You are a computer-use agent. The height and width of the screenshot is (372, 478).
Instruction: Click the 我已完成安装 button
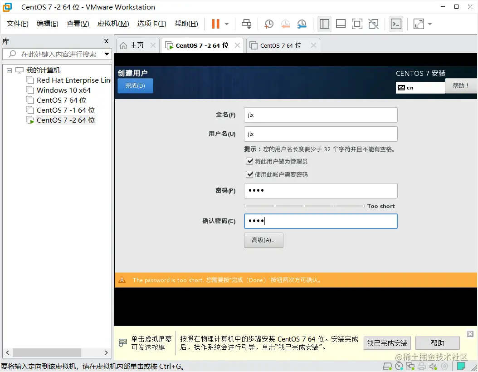tap(387, 343)
